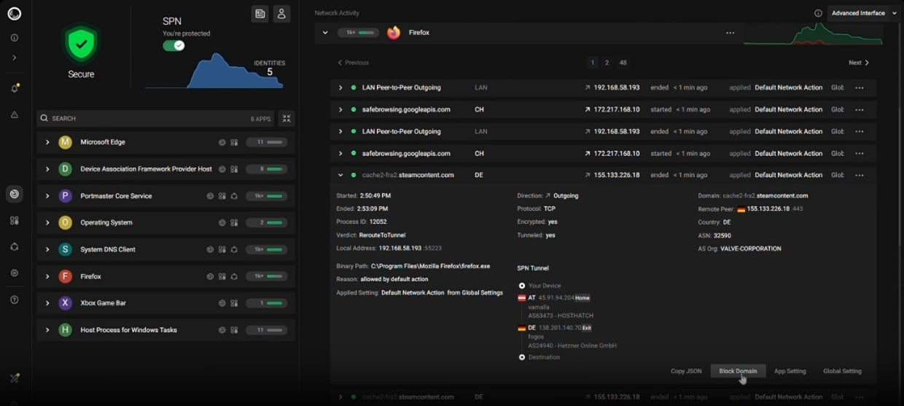Click the Home tag on the AT tunnel hop
This screenshot has width=904, height=406.
[x=582, y=298]
